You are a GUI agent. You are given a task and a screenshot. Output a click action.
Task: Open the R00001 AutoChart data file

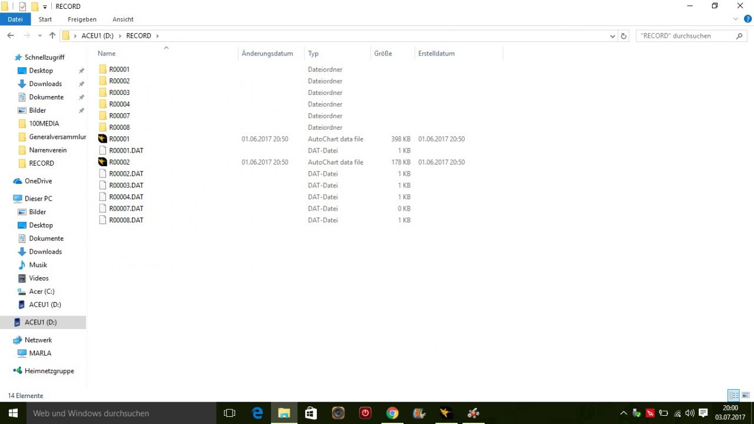[119, 139]
